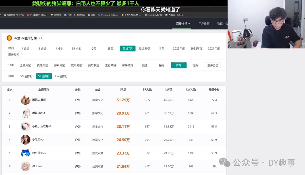Select the 今天 time filter
Screen dimensions: 305x175
coord(93,49)
